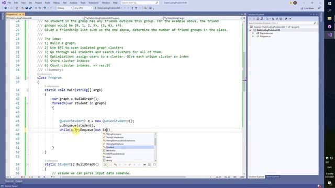Open the Extensions menu
The height and width of the screenshot is (188, 335).
[x=94, y=3]
